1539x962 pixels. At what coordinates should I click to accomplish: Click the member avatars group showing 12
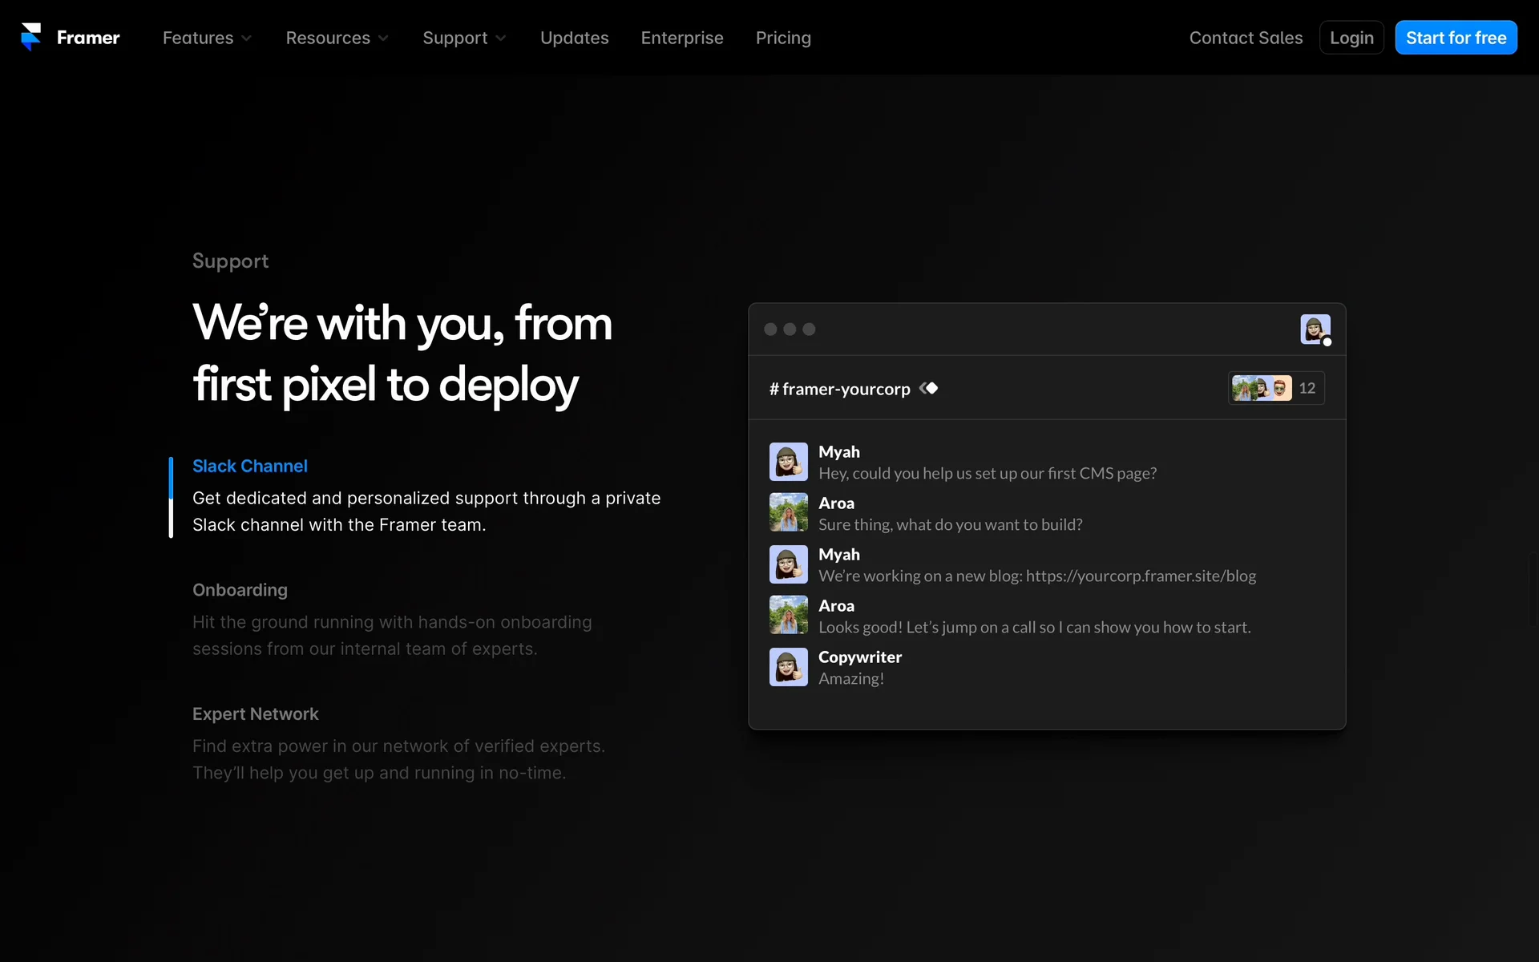point(1275,389)
